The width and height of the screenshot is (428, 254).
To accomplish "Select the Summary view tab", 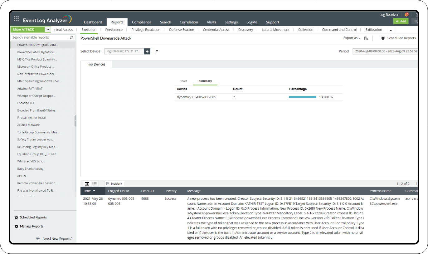I will (205, 81).
